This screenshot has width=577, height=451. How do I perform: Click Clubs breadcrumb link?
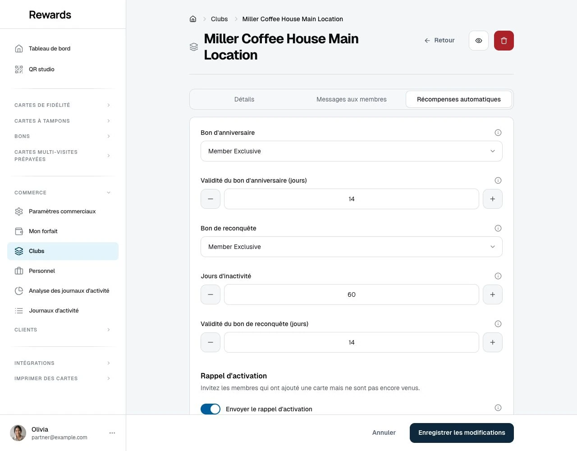pos(219,19)
